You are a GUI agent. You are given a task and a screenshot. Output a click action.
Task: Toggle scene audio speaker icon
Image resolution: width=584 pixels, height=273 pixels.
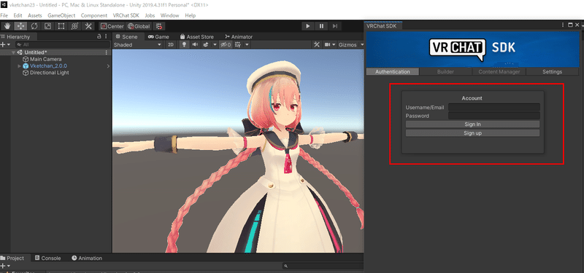click(x=195, y=44)
